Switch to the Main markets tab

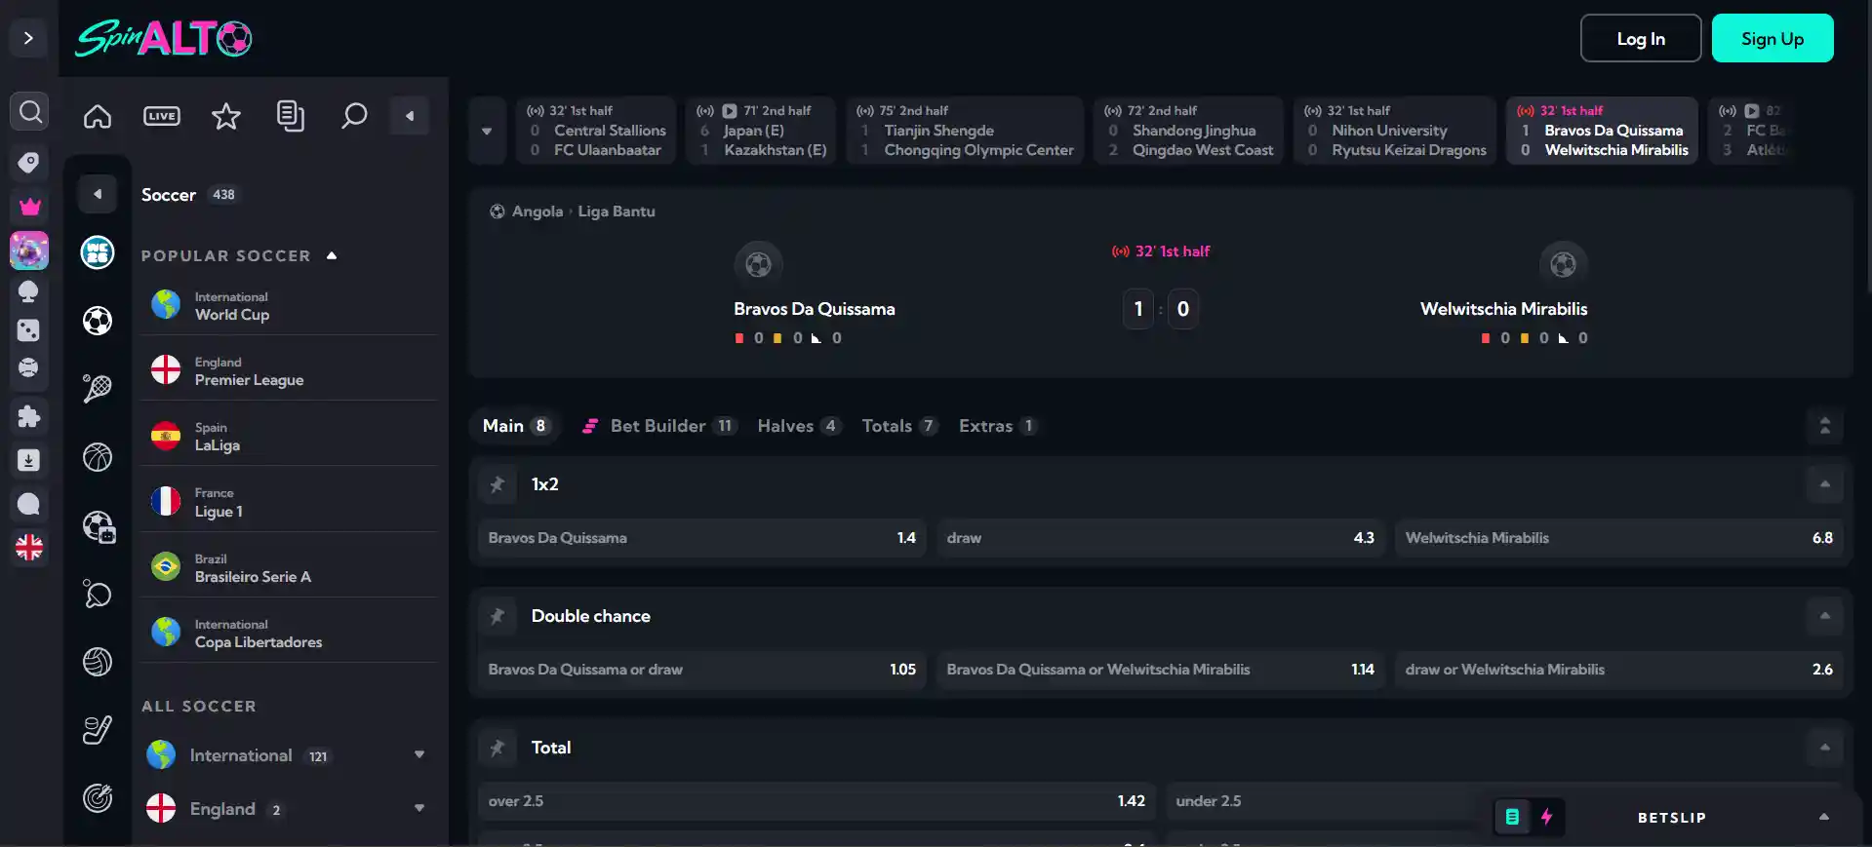pyautogui.click(x=517, y=426)
